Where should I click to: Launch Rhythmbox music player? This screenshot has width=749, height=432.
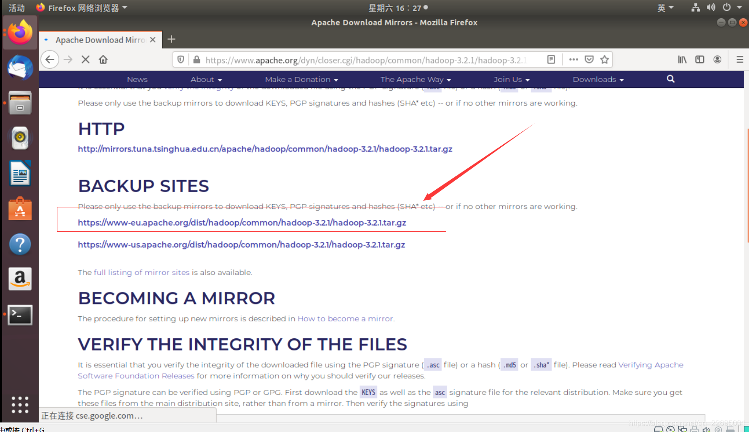click(x=20, y=138)
